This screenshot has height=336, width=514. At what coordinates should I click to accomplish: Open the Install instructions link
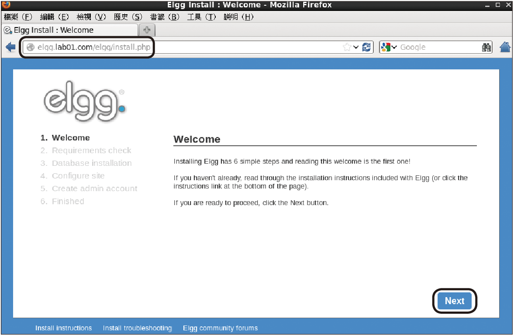coord(64,328)
